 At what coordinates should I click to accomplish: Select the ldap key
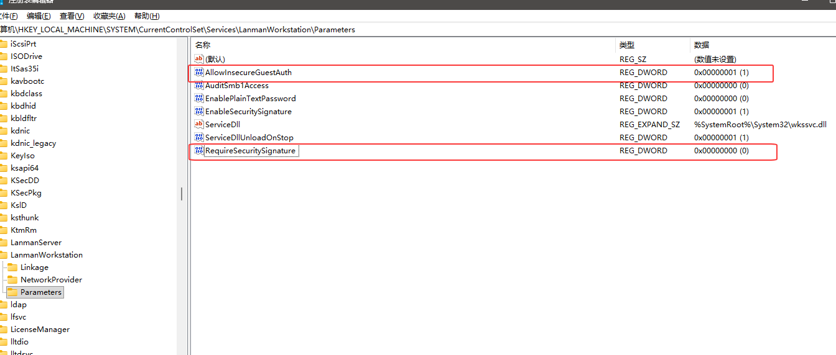(19, 304)
